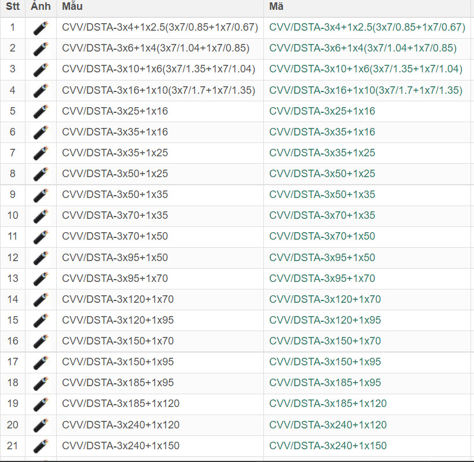The height and width of the screenshot is (462, 474).
Task: Open the CVV/DSTA-3x95+1x70 code link
Action: [x=322, y=278]
